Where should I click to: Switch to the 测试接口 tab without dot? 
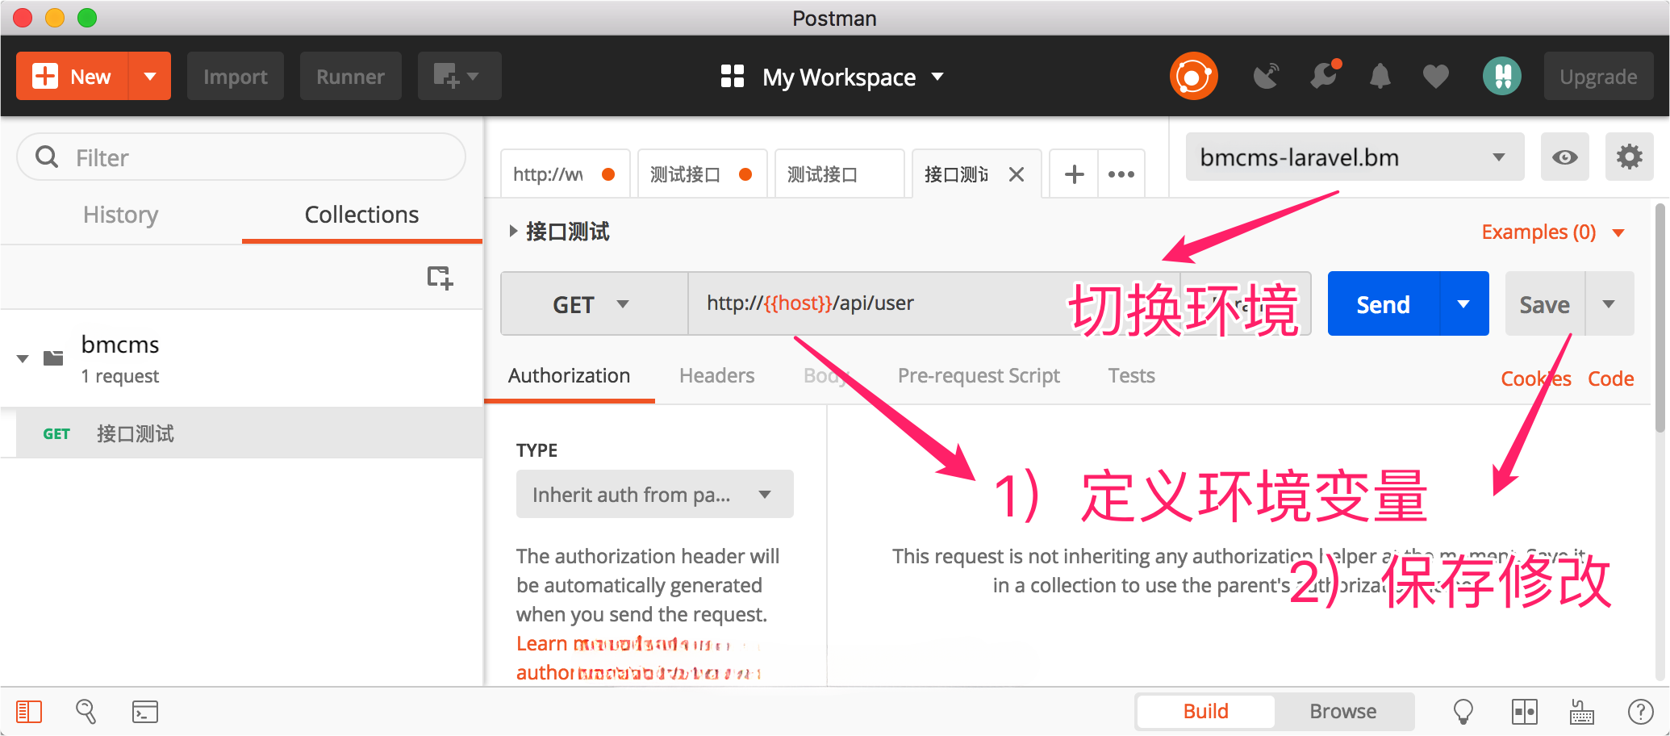[839, 174]
